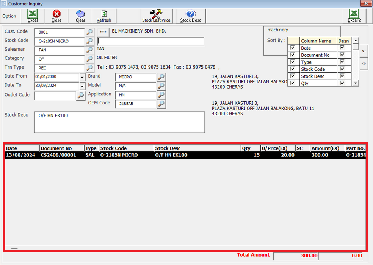This screenshot has height=265, width=373.
Task: Toggle Desn checkbox for Qty row
Action: (x=342, y=83)
